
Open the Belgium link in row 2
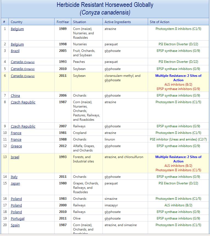(17, 44)
